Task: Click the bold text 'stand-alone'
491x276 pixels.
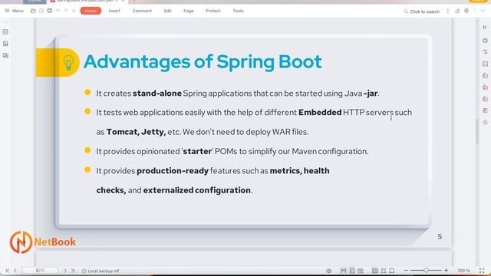Action: (x=157, y=94)
